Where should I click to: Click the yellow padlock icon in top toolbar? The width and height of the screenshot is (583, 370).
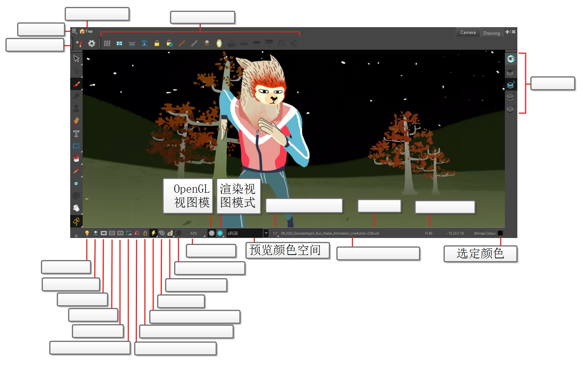point(157,44)
